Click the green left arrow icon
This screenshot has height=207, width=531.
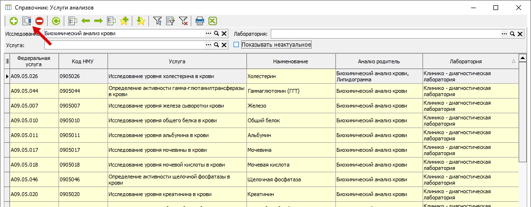pyautogui.click(x=86, y=21)
